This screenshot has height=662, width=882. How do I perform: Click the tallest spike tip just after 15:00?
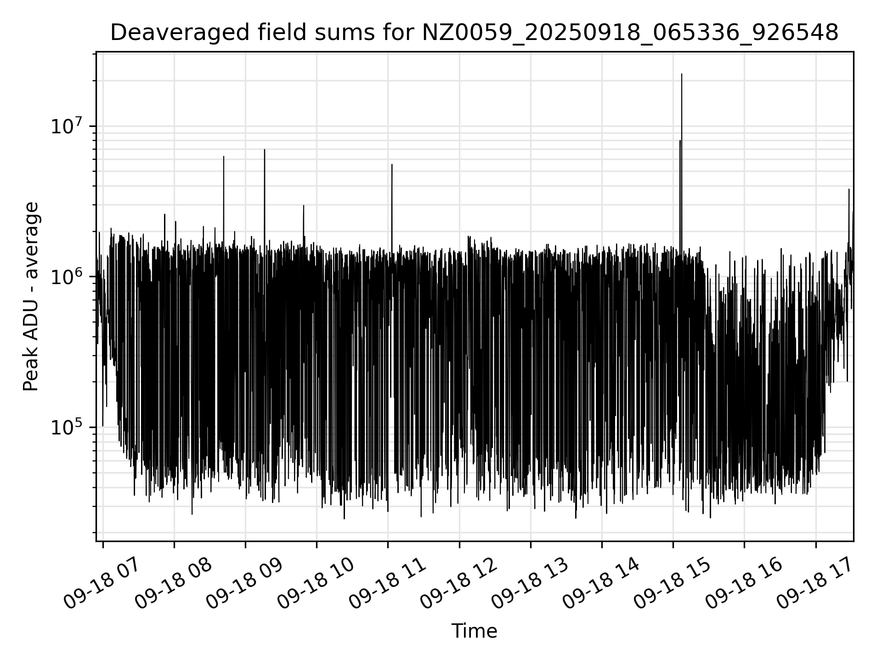pyautogui.click(x=682, y=74)
